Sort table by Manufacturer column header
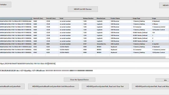The width and height of the screenshot is (169, 95). tap(103, 18)
